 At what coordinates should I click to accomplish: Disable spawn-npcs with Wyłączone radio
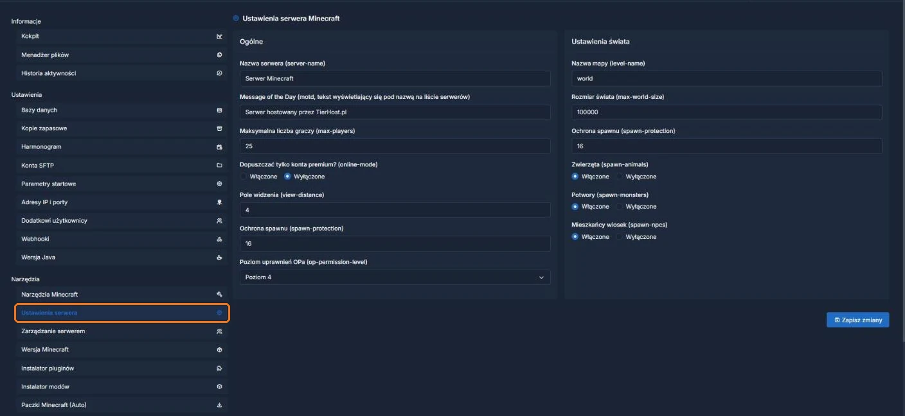pyautogui.click(x=620, y=237)
